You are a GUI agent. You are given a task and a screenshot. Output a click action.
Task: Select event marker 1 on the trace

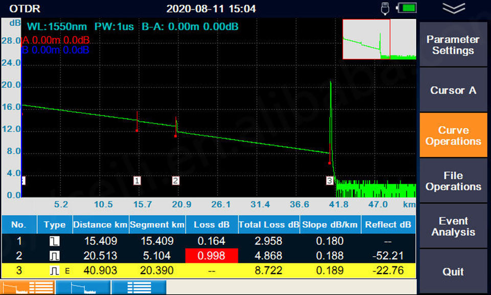tap(137, 180)
